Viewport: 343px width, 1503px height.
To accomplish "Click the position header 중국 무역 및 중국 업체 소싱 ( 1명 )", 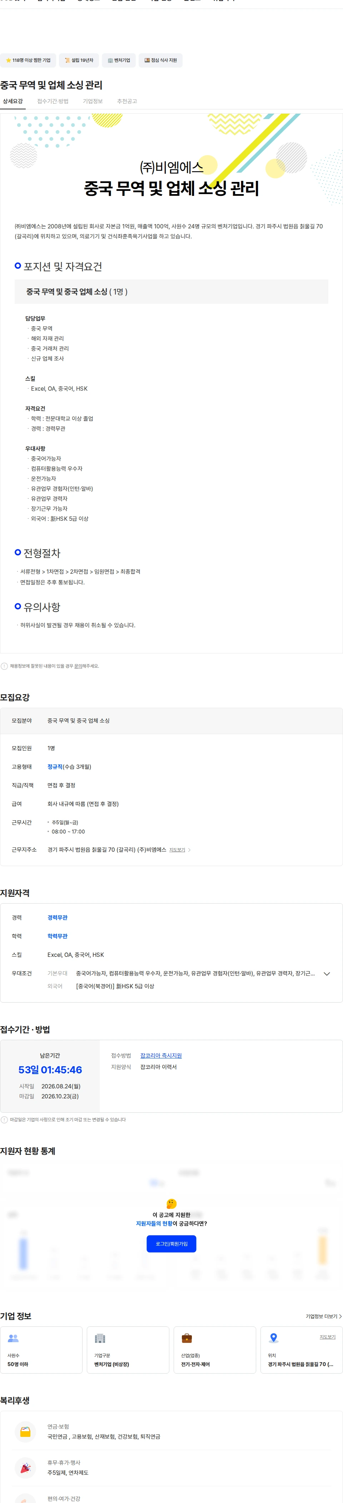I will (x=171, y=292).
